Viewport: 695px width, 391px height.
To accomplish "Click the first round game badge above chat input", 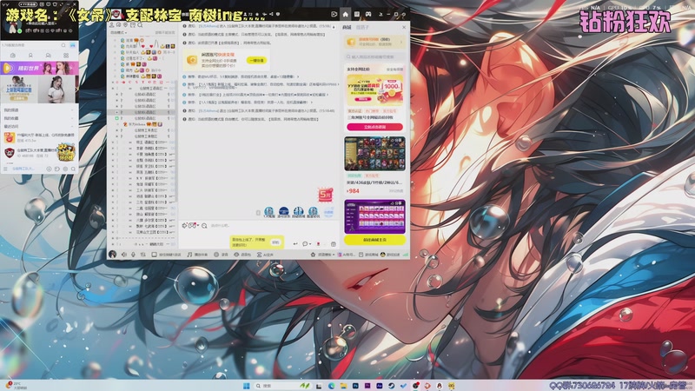I will tap(269, 212).
